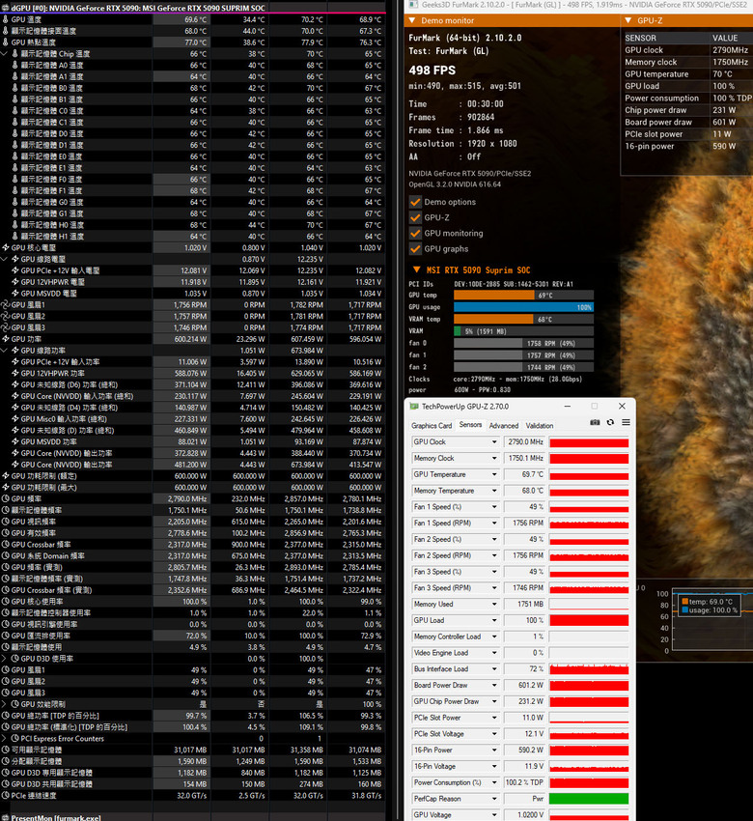Open the Board Power Draw sensor dropdown
The width and height of the screenshot is (753, 821).
[x=494, y=686]
